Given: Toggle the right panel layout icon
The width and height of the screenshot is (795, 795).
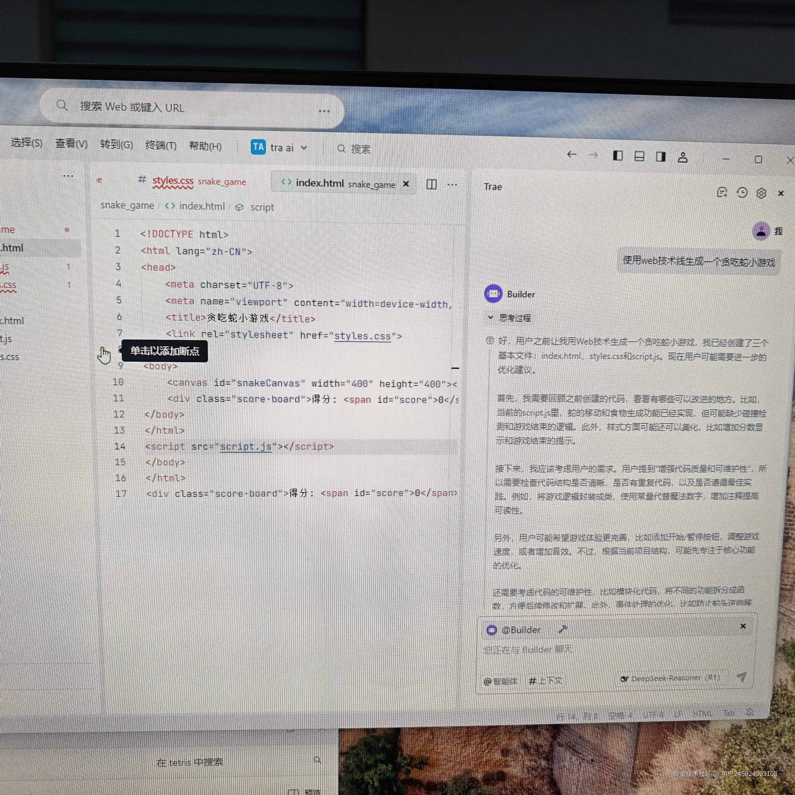Looking at the screenshot, I should [x=660, y=156].
